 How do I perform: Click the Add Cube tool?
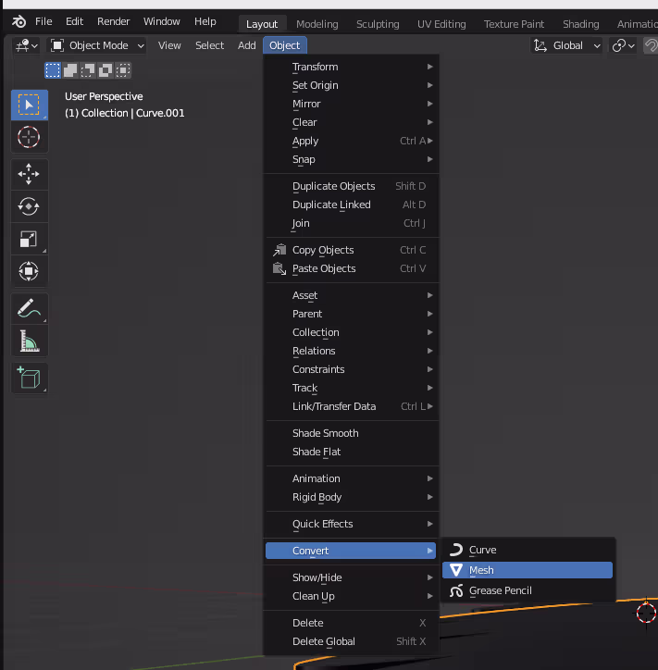pyautogui.click(x=29, y=378)
